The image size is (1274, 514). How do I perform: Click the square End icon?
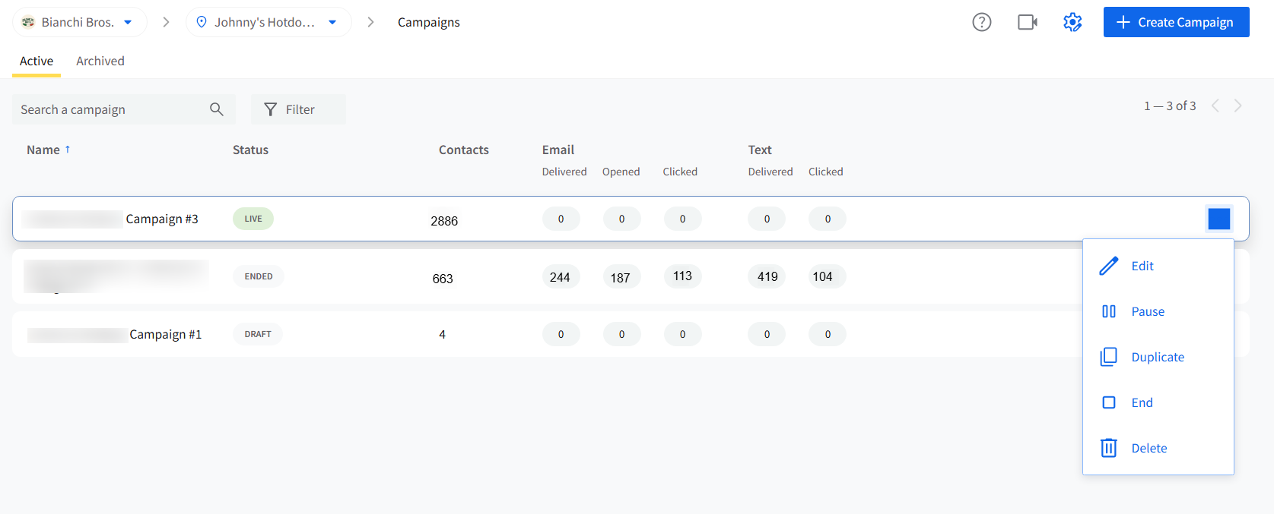click(1109, 402)
